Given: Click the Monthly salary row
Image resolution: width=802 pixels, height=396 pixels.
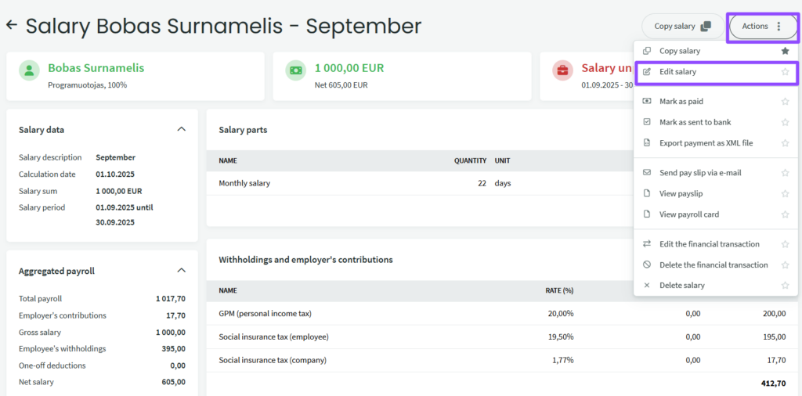Looking at the screenshot, I should click(244, 183).
